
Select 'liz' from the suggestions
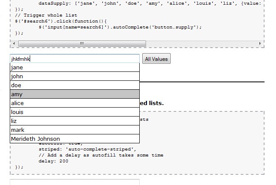tap(74, 121)
